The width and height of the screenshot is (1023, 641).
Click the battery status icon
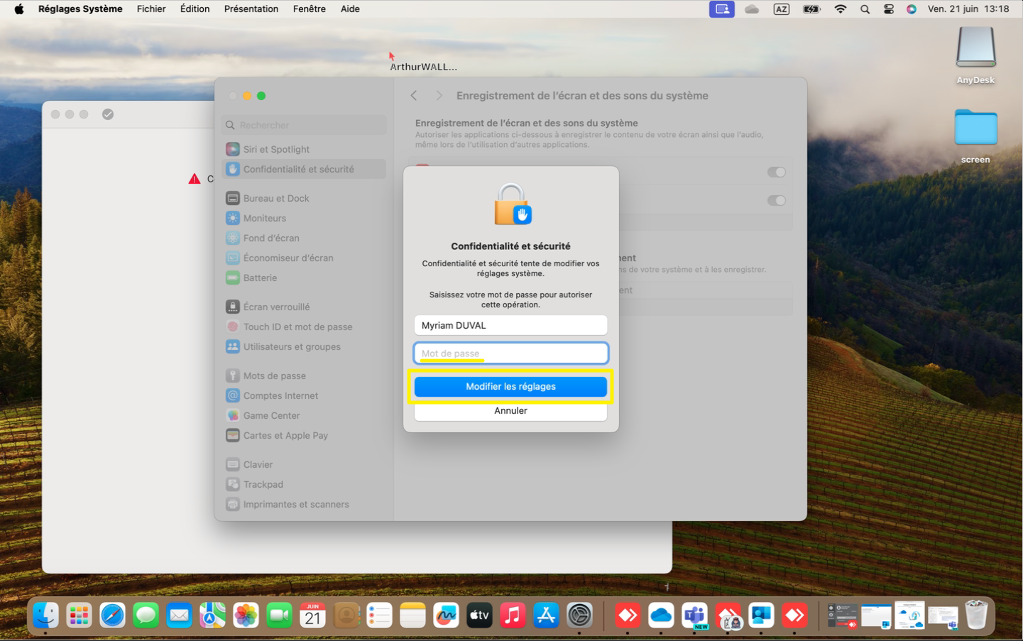tap(811, 9)
